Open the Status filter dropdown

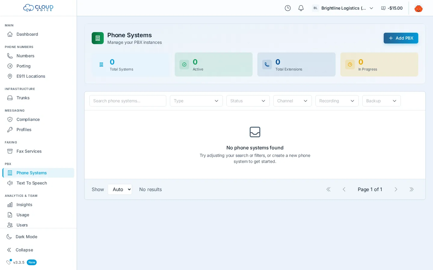248,101
